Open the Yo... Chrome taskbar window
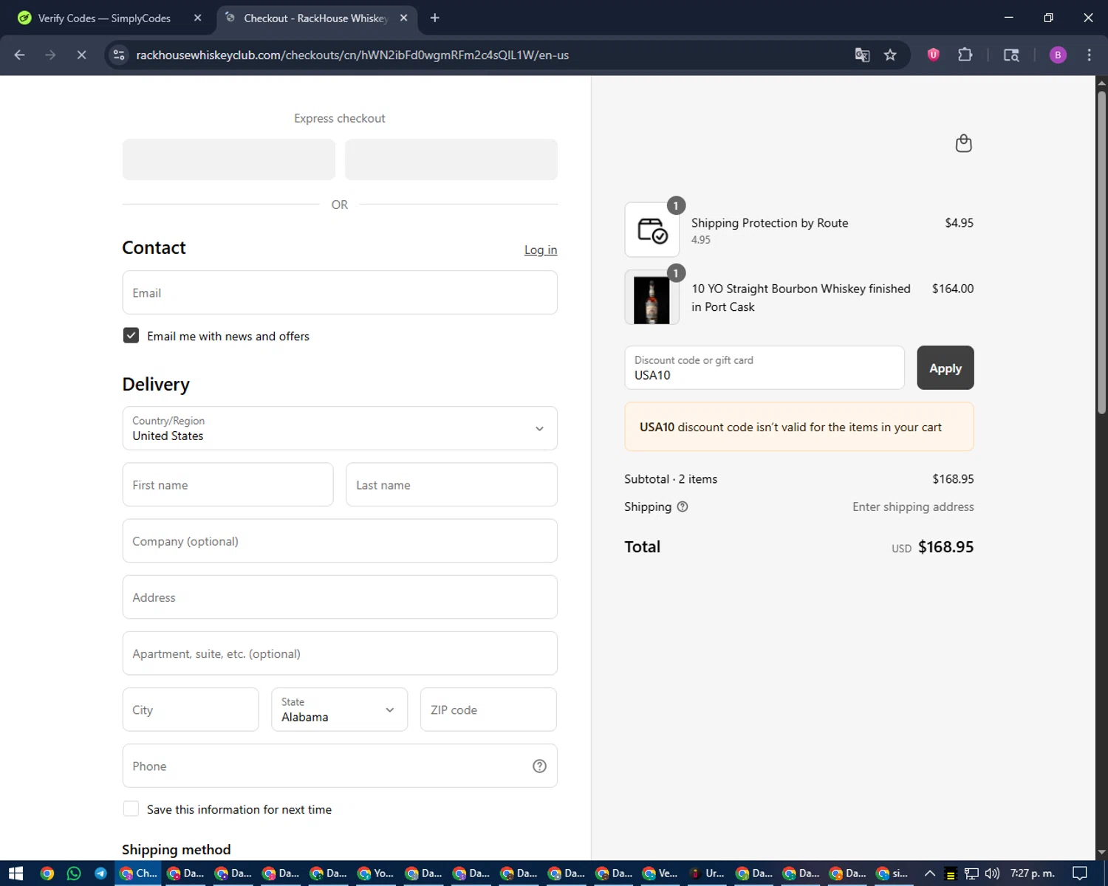The image size is (1108, 886). (x=375, y=873)
